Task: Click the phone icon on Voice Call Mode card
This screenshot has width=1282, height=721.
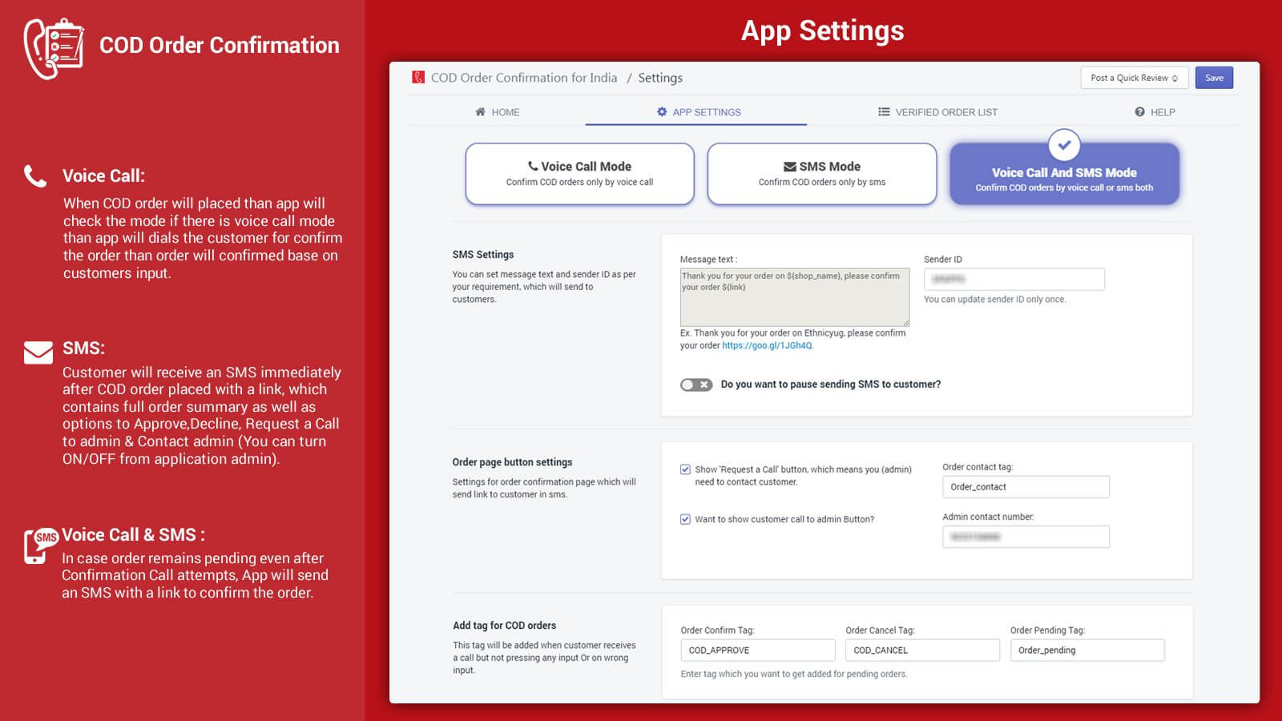Action: [534, 166]
